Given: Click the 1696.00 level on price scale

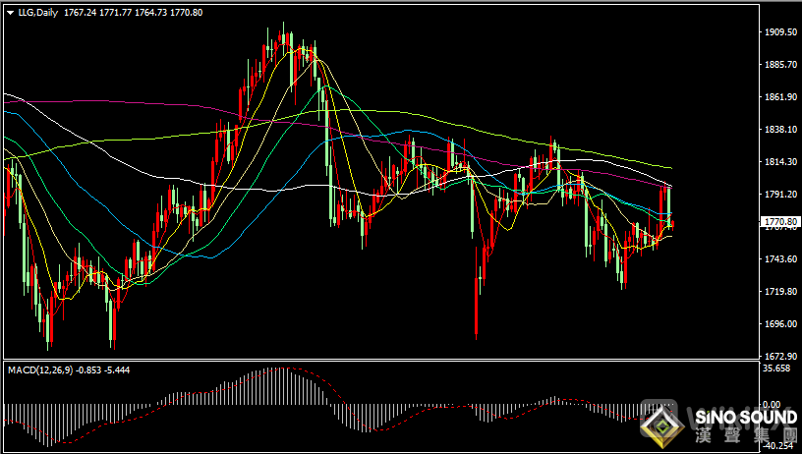Looking at the screenshot, I should click(781, 324).
